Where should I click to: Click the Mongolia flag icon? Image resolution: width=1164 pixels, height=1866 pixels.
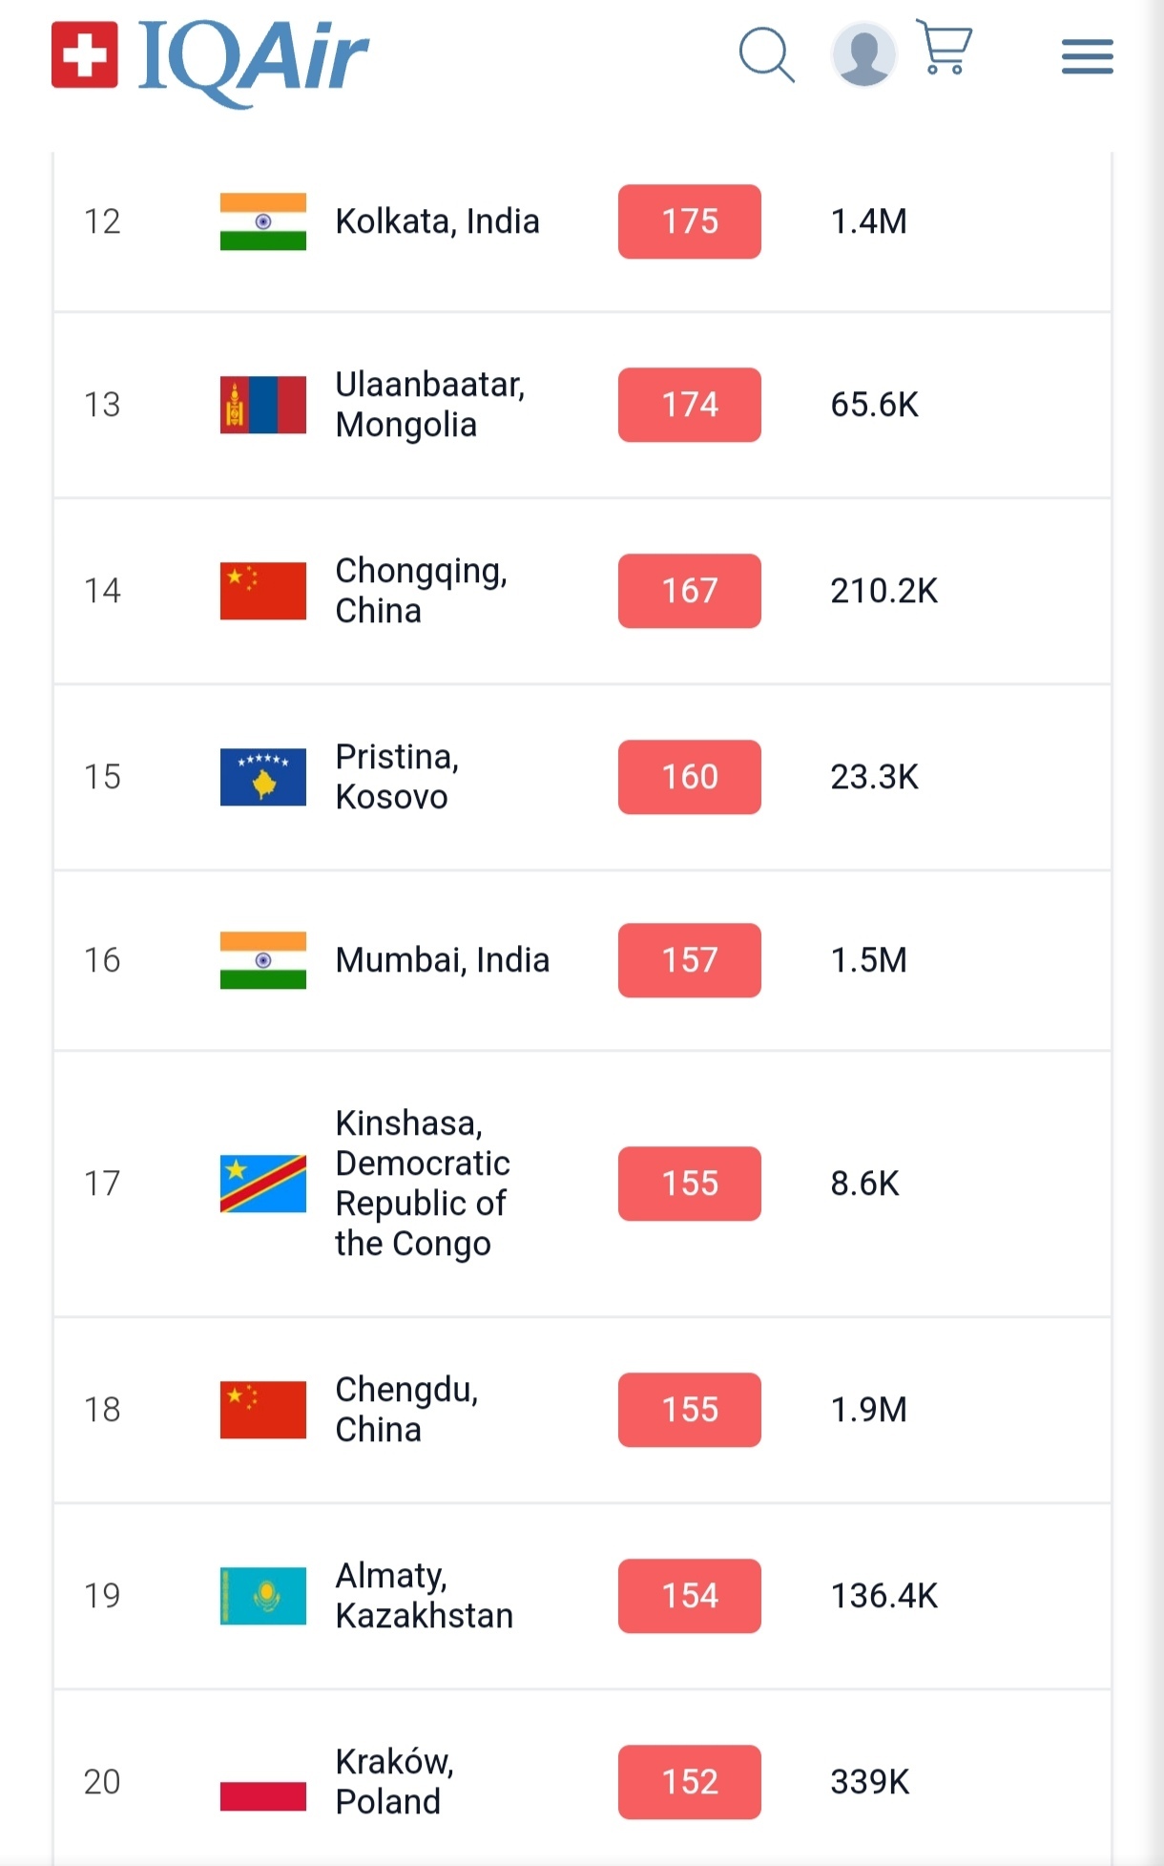tap(263, 405)
